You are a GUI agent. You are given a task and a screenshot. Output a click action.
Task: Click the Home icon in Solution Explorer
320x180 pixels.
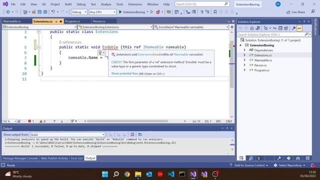252,28
